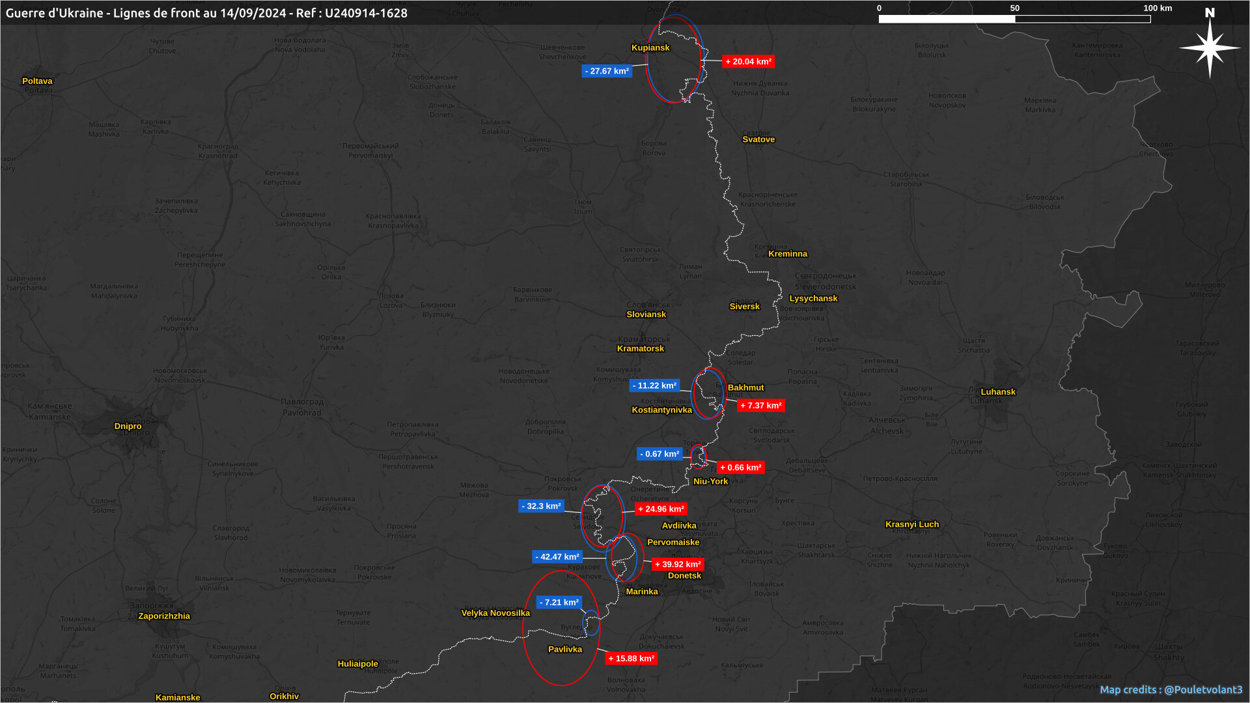Click the distance scale bar
Screen dimensions: 1250x703
(x=1014, y=19)
